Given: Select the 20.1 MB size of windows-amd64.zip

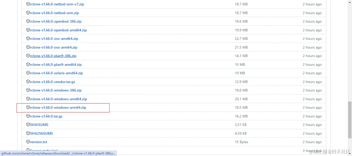Looking at the screenshot, I should [241, 99].
